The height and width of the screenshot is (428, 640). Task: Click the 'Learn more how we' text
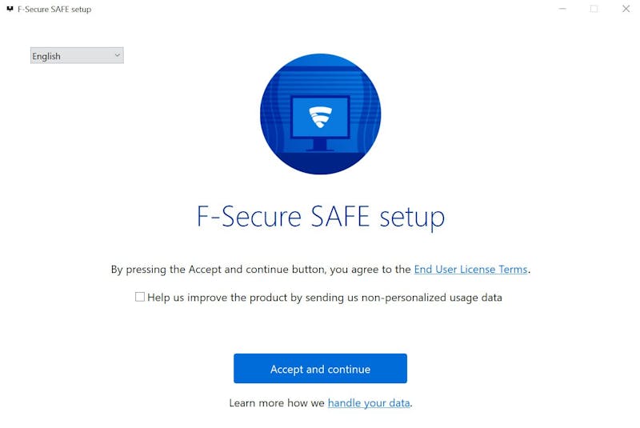click(277, 403)
